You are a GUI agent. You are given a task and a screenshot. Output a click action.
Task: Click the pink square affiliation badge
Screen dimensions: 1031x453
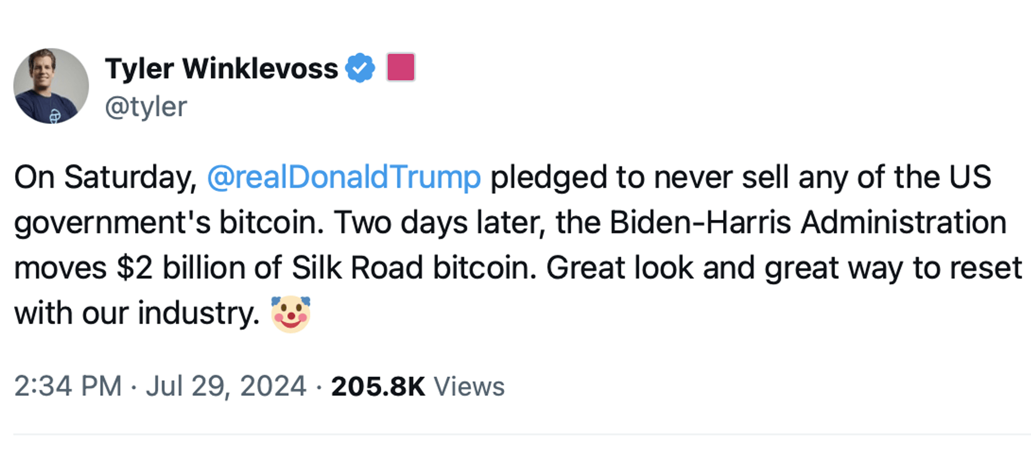coord(400,67)
